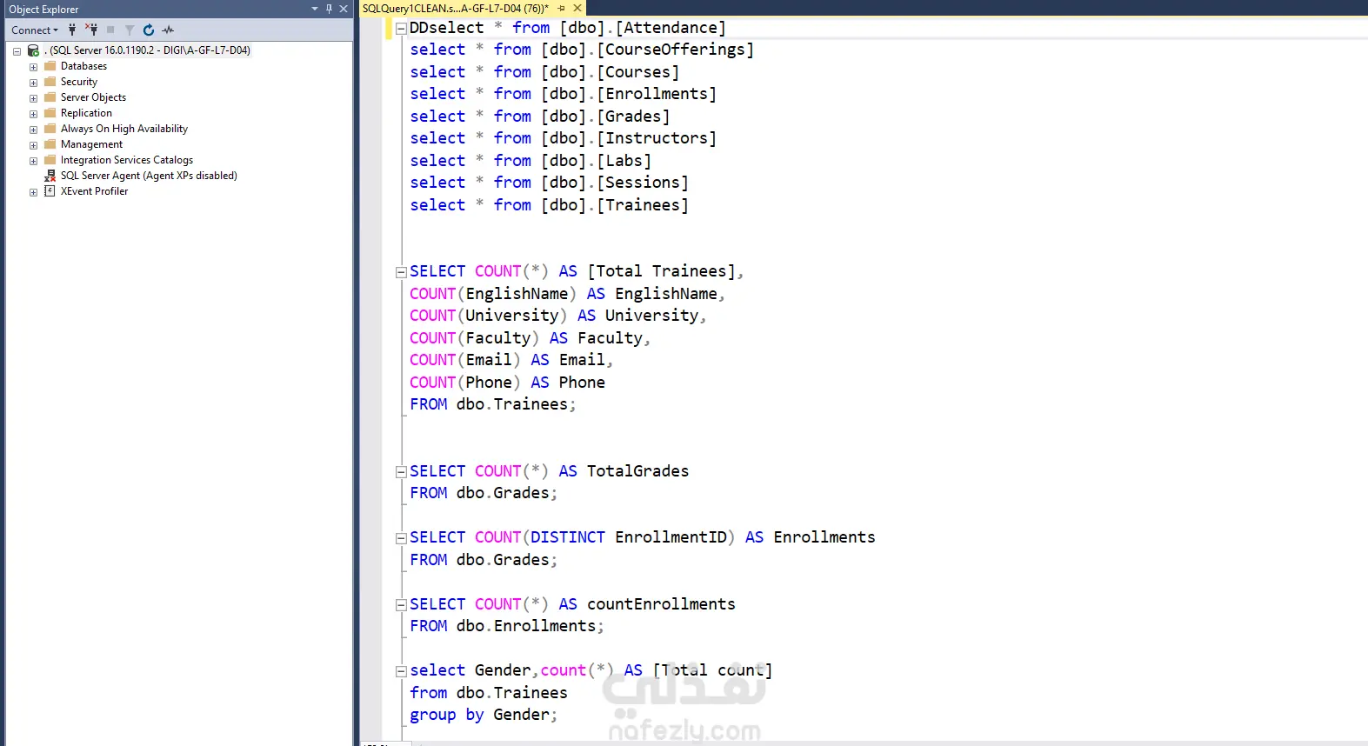Viewport: 1368px width, 746px height.
Task: Click the [Courses] table name
Action: (638, 72)
